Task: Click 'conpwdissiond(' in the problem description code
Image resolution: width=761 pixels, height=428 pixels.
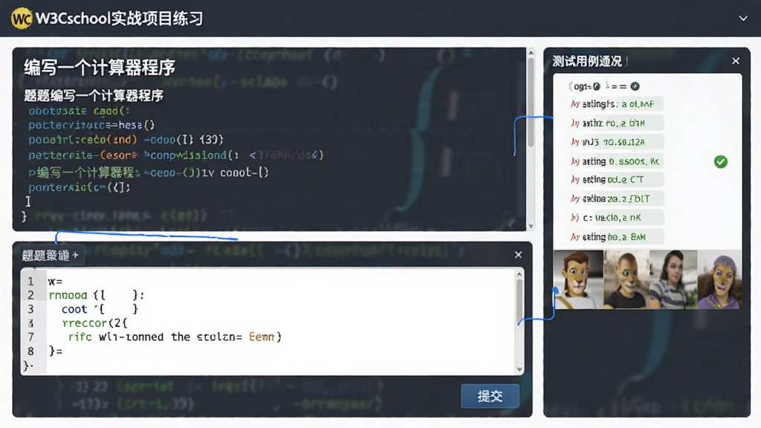Action: click(x=194, y=155)
